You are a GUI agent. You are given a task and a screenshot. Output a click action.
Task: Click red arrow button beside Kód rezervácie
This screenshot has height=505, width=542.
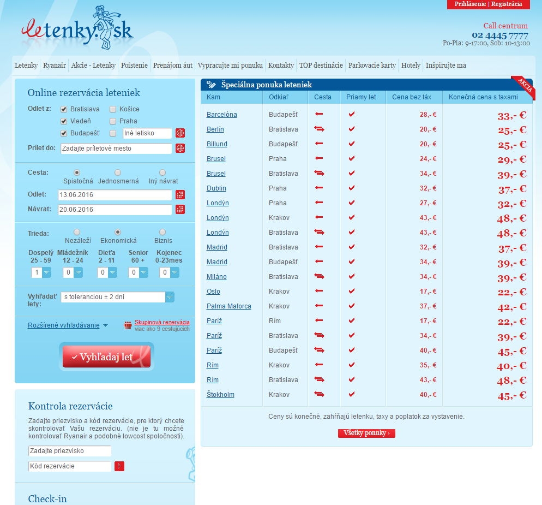click(119, 466)
